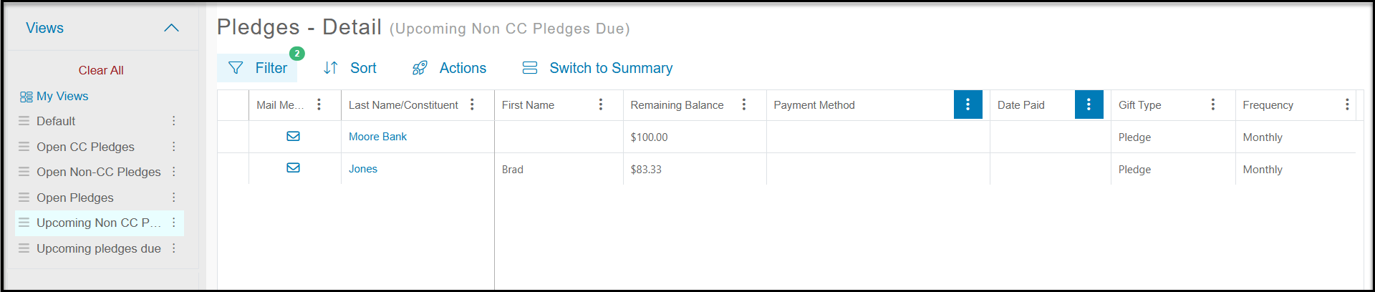The height and width of the screenshot is (292, 1375).
Task: Open Gift Type column options menu
Action: (x=1213, y=104)
